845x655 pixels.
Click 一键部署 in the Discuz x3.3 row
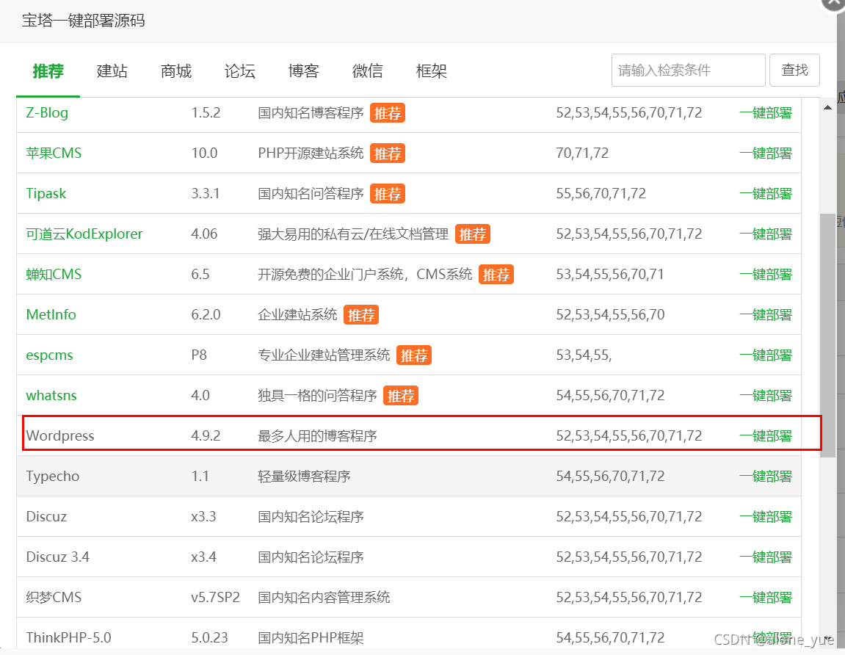pos(766,516)
